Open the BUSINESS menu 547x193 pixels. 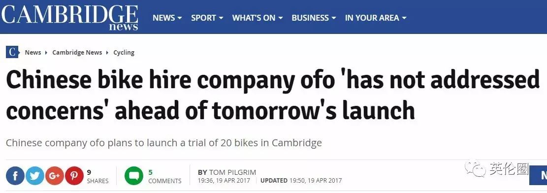[x=314, y=18]
